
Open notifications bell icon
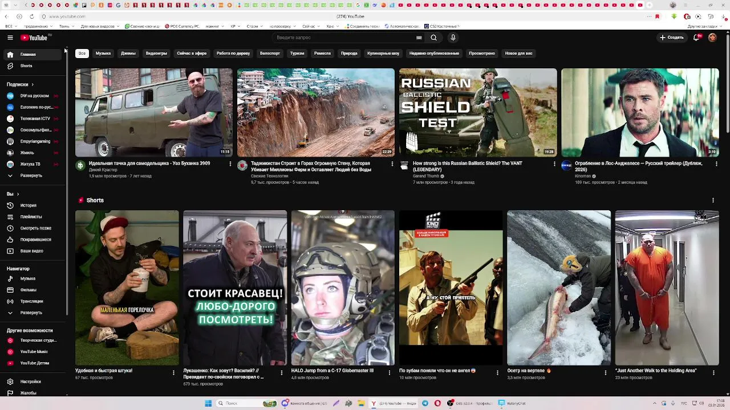(696, 38)
